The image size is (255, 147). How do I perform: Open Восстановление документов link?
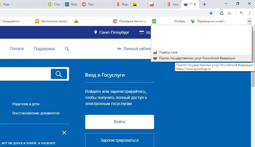36,113
